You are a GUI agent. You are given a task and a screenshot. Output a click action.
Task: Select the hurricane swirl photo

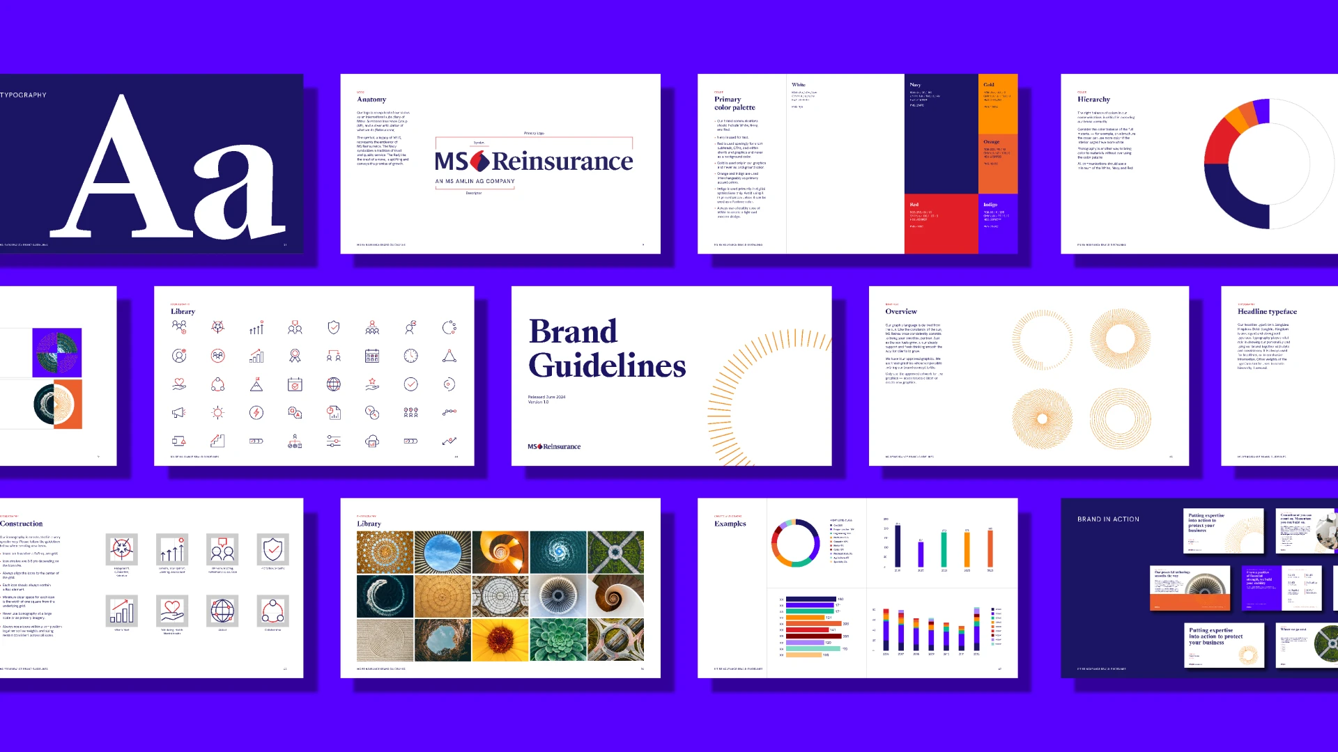558,552
